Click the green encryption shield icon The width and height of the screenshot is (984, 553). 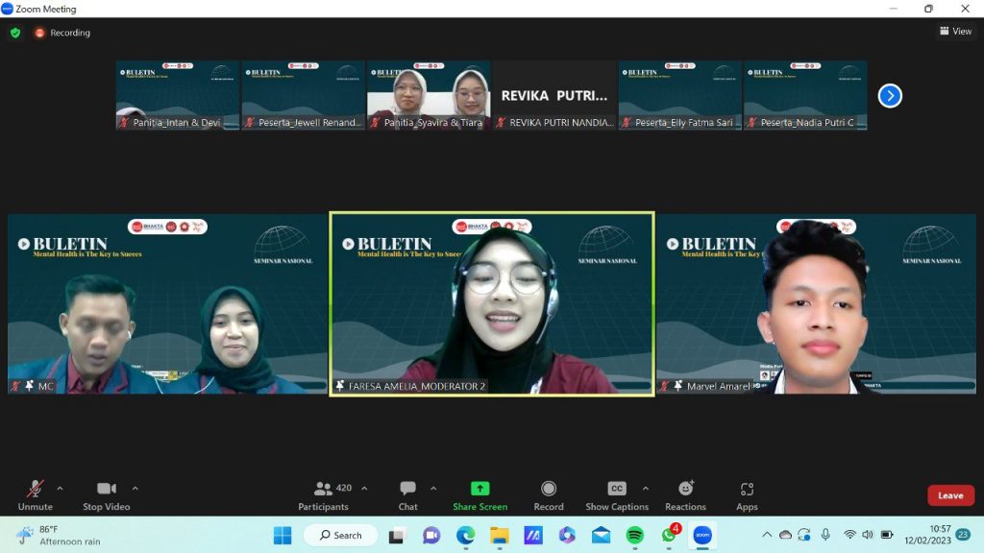[x=15, y=33]
